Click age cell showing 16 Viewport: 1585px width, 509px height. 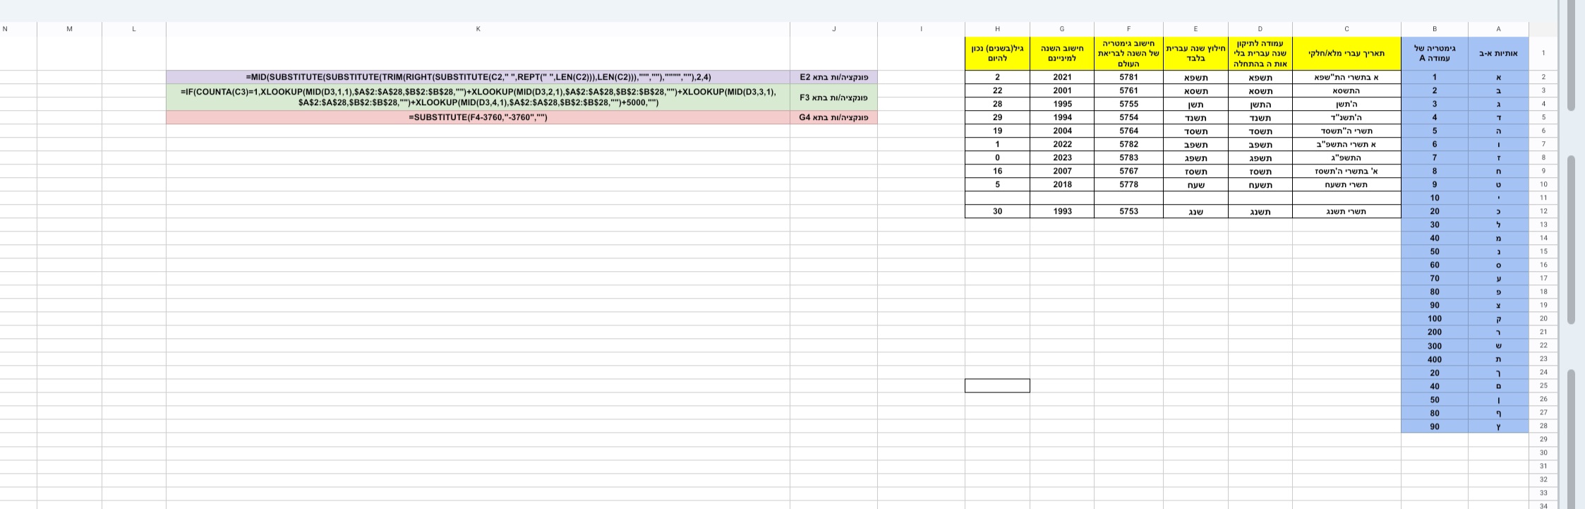[x=997, y=171]
